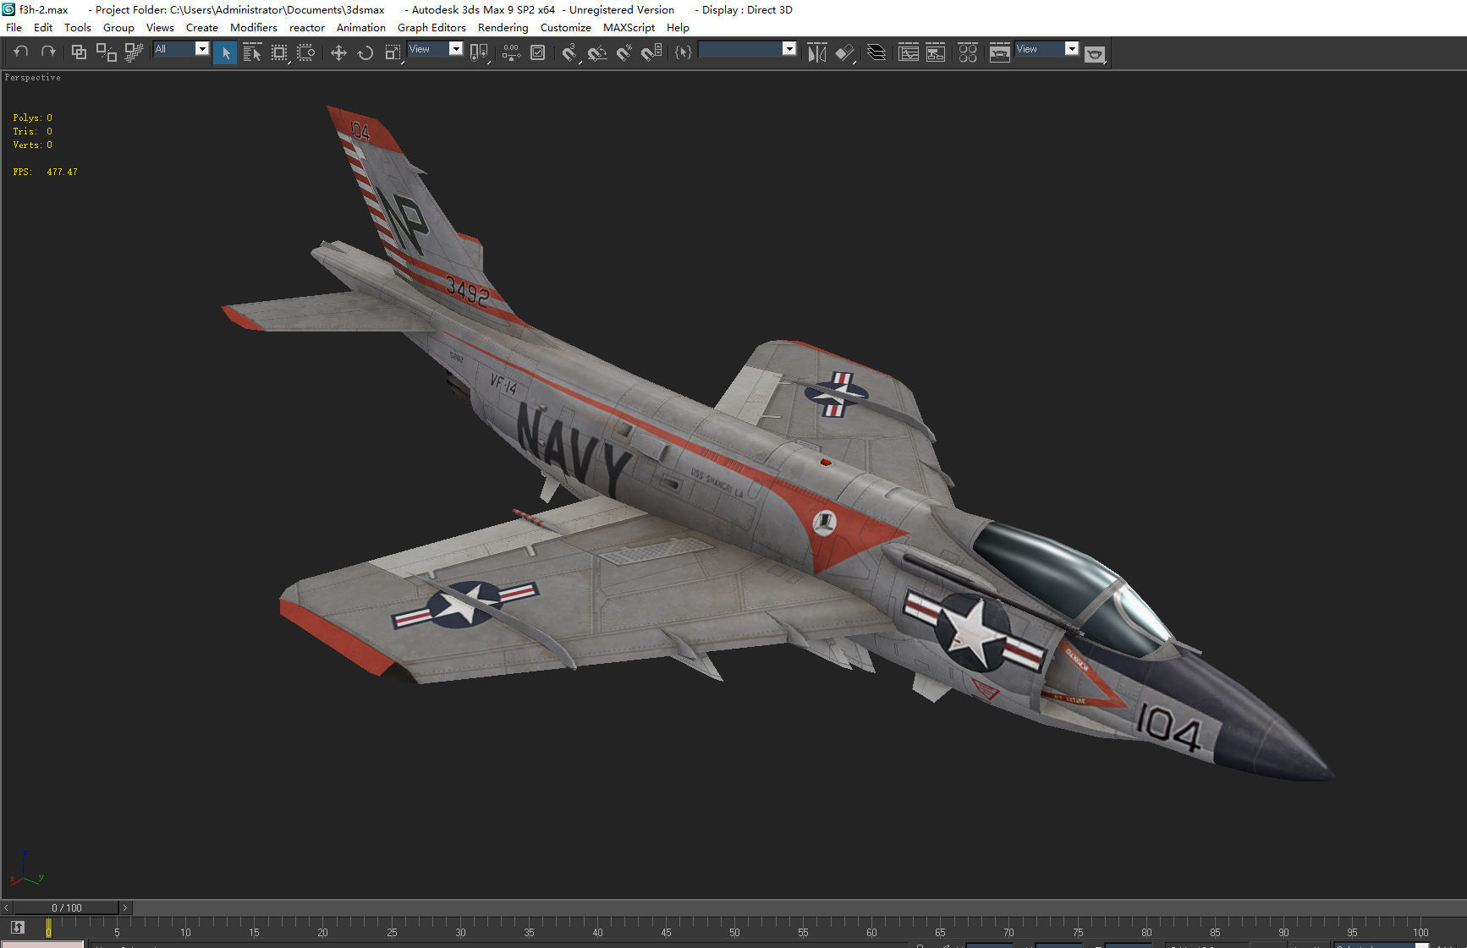Screen dimensions: 1467x948
Task: Click the Select and Manipulate icon
Action: 511,52
